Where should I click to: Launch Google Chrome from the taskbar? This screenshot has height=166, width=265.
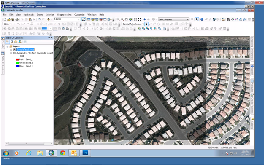62,153
